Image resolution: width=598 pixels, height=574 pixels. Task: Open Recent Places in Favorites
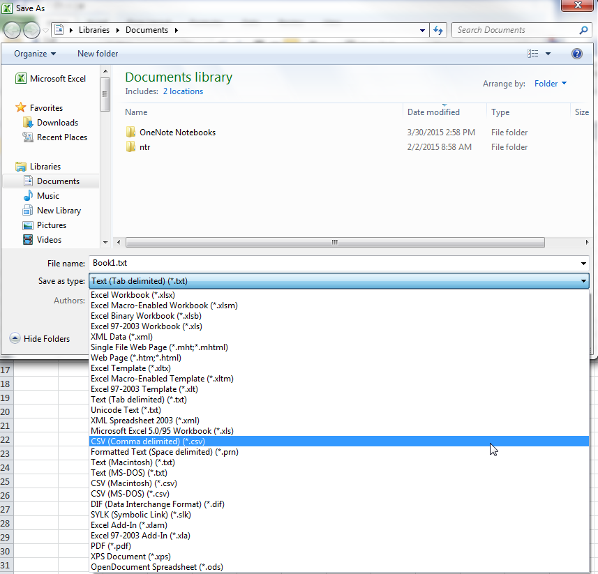pyautogui.click(x=55, y=137)
